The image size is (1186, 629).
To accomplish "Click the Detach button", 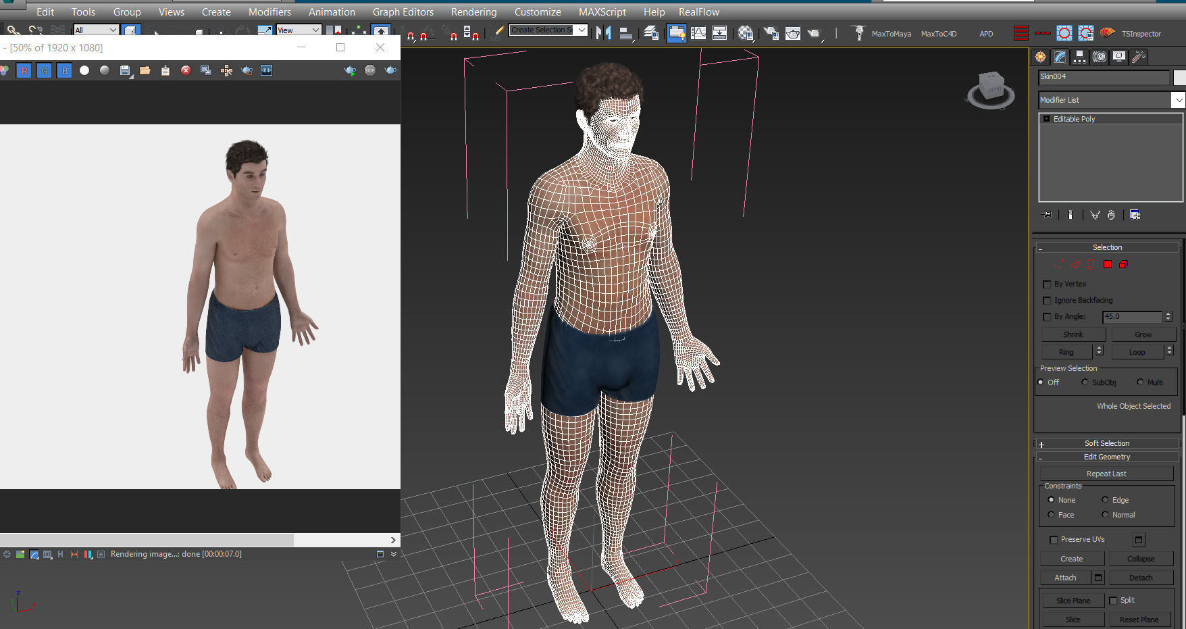I will pos(1141,578).
